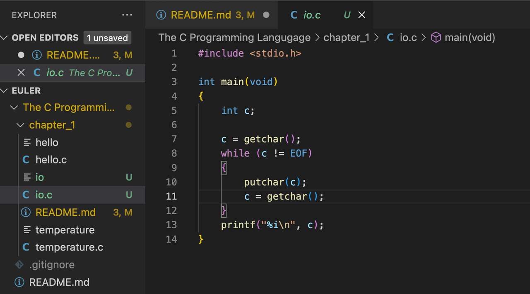Open hello.c in the file tree
This screenshot has width=530, height=294.
72,160
